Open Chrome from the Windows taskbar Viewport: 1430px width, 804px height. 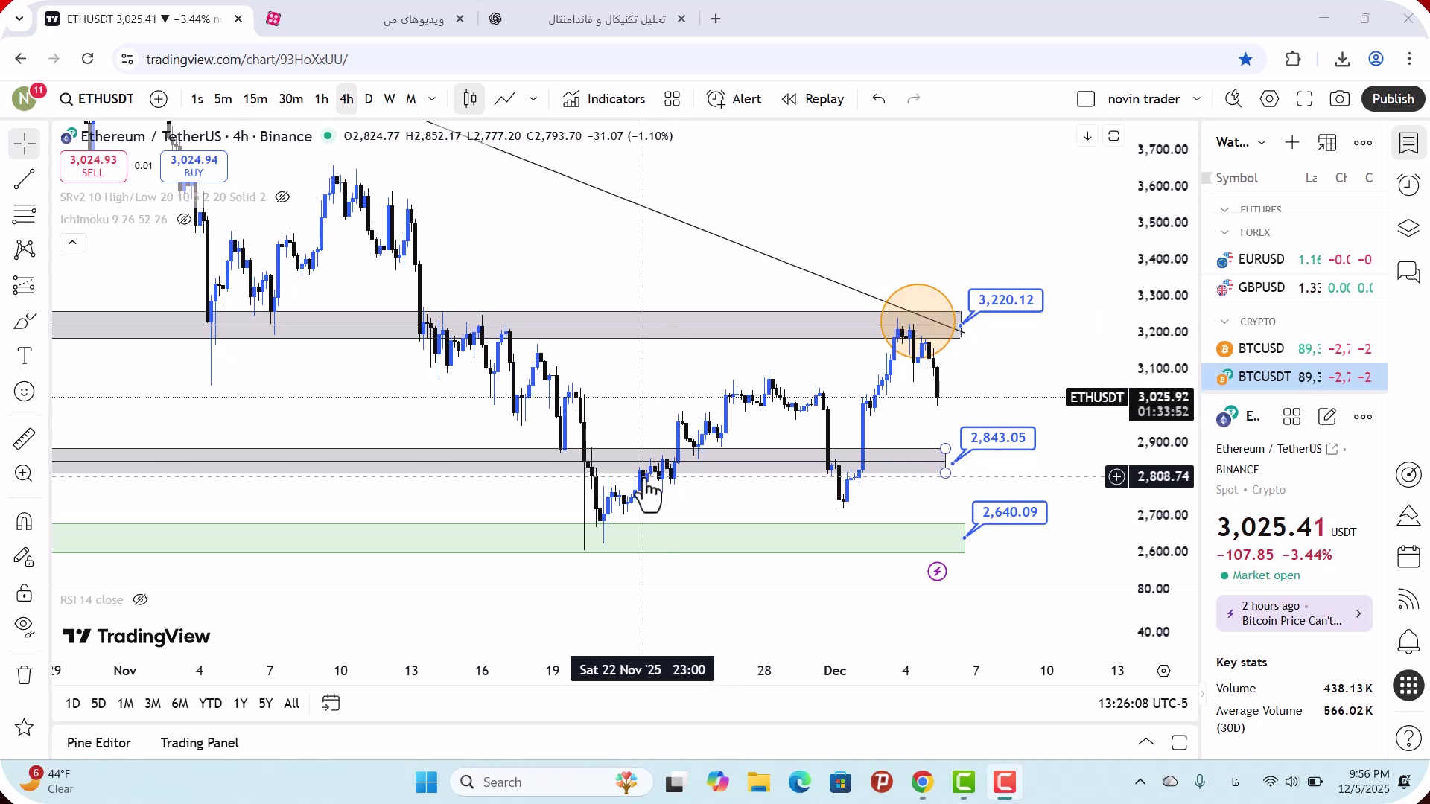pyautogui.click(x=922, y=782)
